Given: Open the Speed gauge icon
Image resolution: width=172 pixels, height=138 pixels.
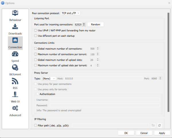Looking at the screenshot, I should point(15,54).
